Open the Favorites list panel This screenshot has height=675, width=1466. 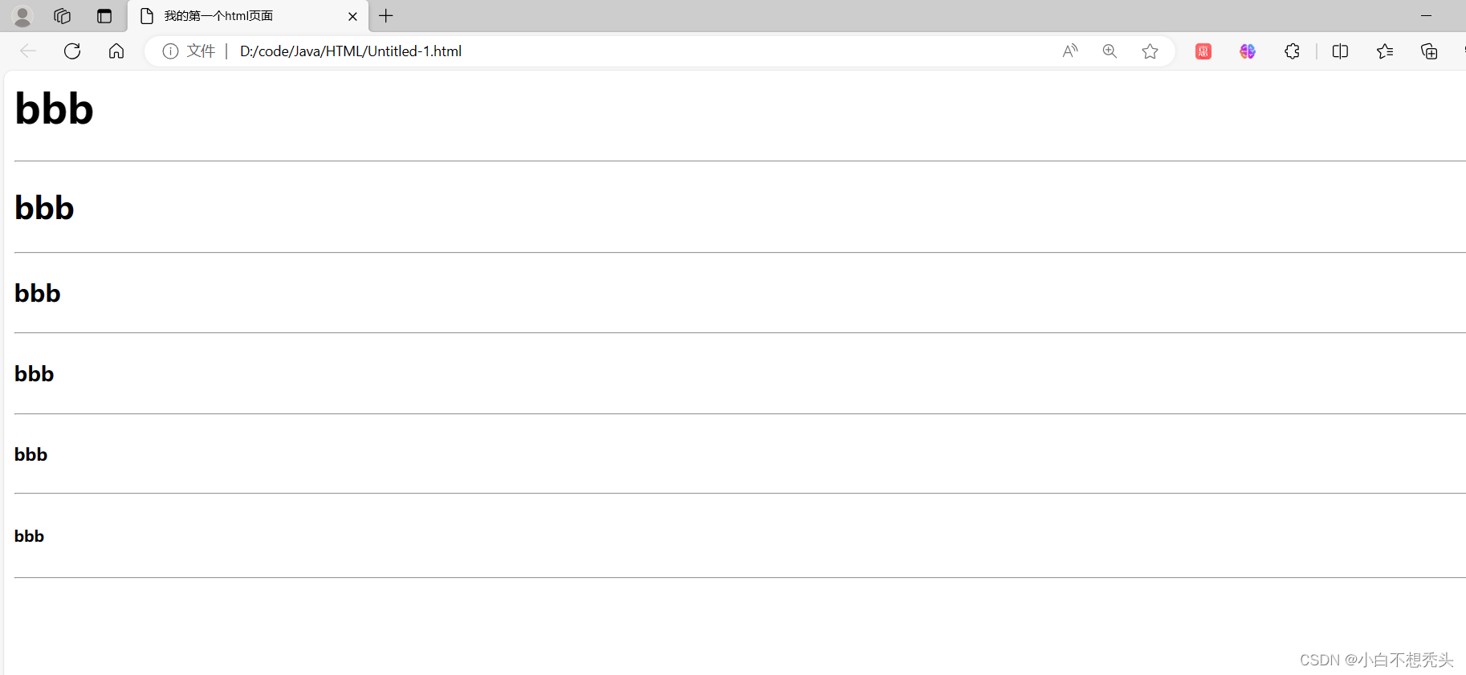point(1385,51)
